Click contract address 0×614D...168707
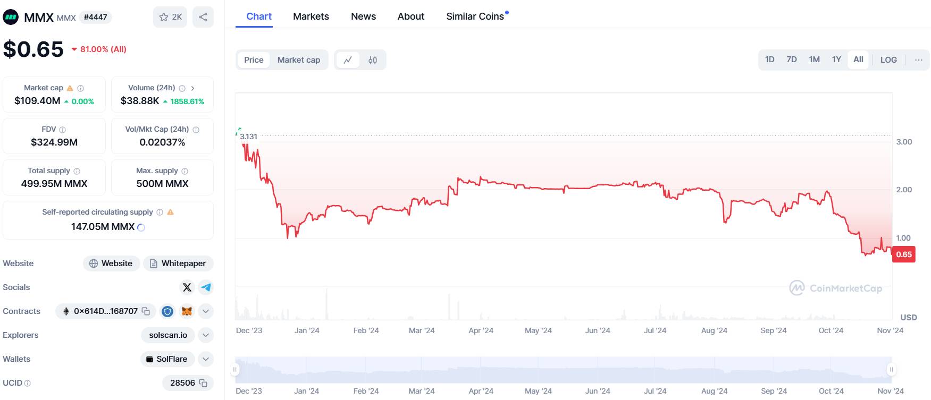Viewport: 931px width, 400px height. pos(106,311)
